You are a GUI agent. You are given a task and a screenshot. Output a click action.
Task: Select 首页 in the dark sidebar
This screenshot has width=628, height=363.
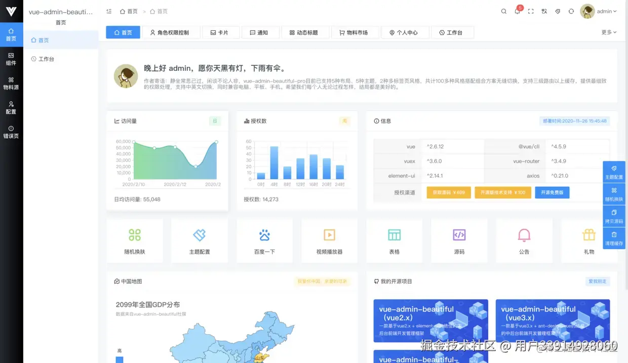[11, 34]
